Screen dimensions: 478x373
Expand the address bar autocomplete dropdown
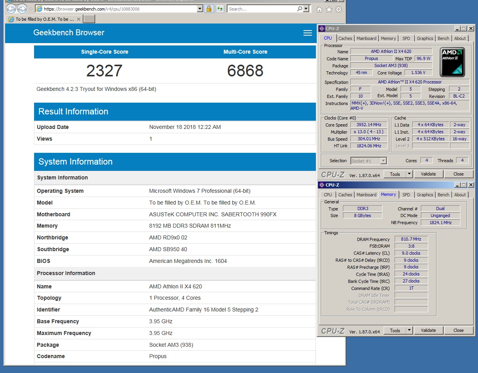[200, 9]
